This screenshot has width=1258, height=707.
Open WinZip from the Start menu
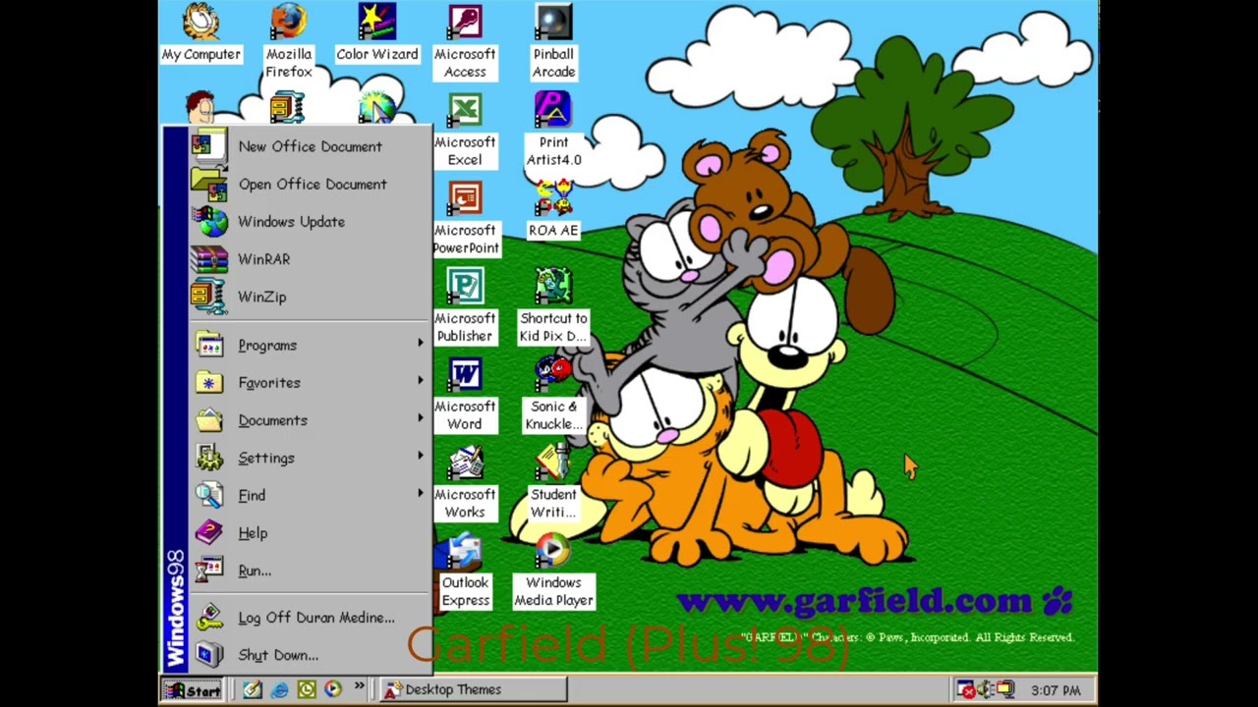coord(310,297)
